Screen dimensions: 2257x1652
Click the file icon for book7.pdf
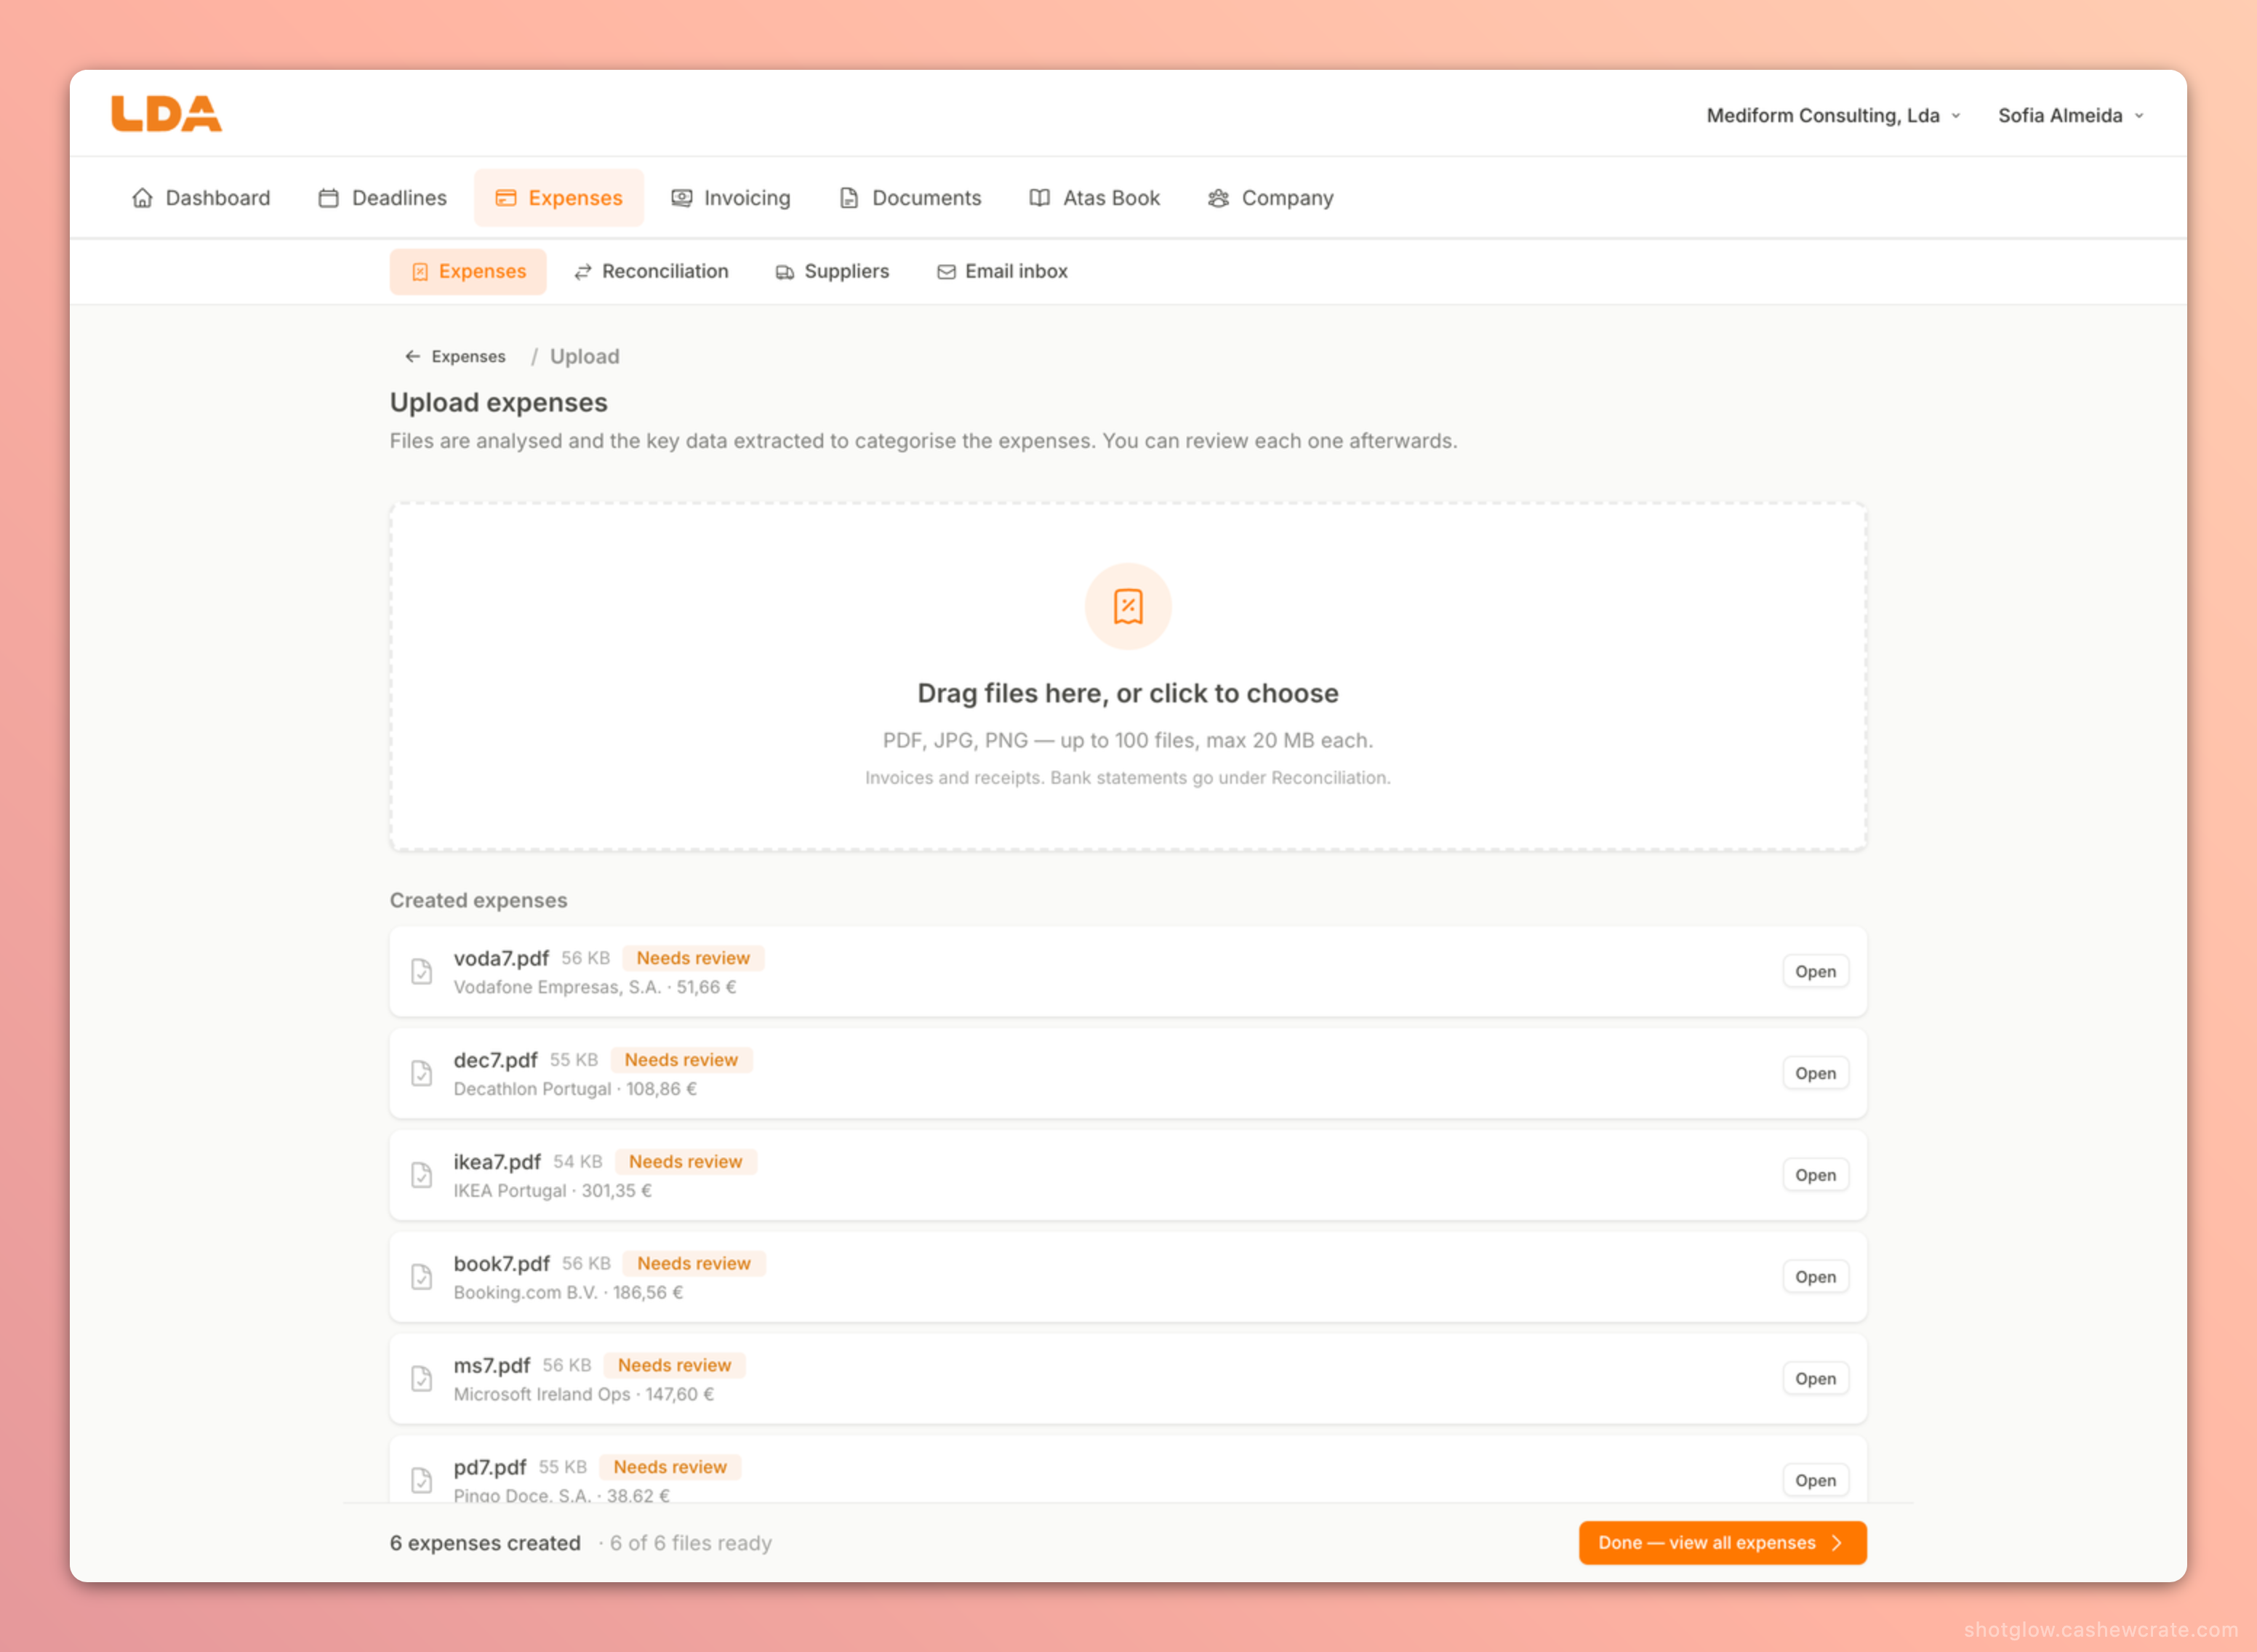[x=422, y=1277]
